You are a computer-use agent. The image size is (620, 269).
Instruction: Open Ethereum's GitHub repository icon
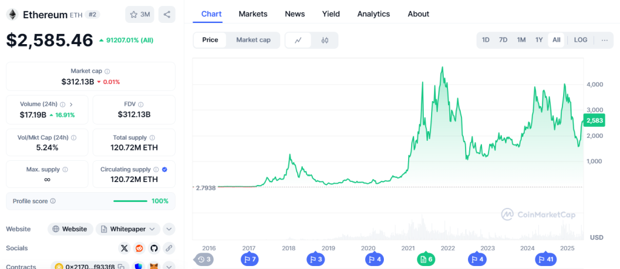click(x=154, y=248)
